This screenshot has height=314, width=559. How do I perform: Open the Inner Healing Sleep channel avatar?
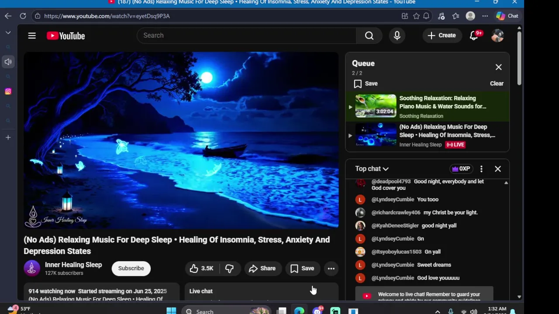point(31,268)
